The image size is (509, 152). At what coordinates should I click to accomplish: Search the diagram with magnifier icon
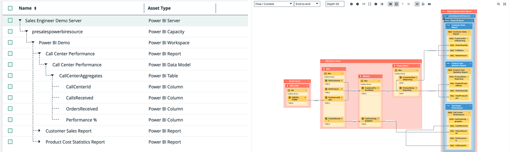click(x=498, y=4)
